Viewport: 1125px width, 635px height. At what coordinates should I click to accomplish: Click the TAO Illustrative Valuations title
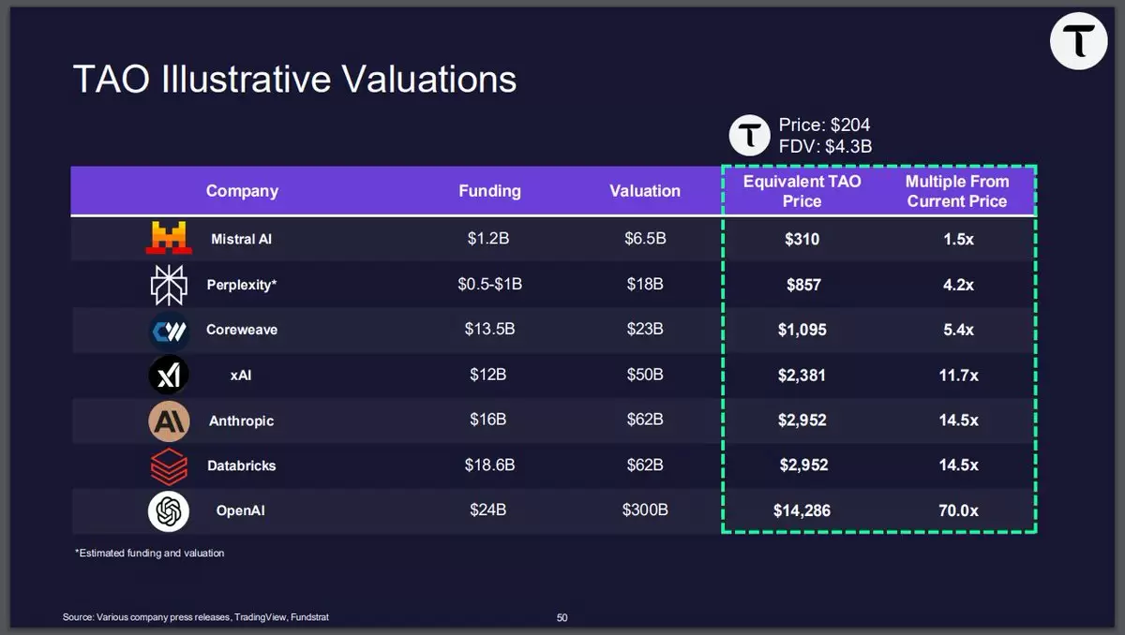pos(294,79)
